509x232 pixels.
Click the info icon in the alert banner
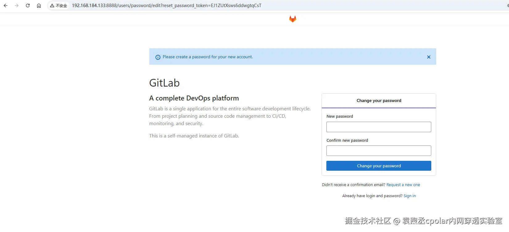tap(158, 57)
